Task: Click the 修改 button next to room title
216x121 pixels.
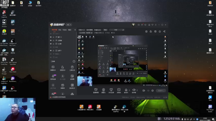Action: point(105,30)
